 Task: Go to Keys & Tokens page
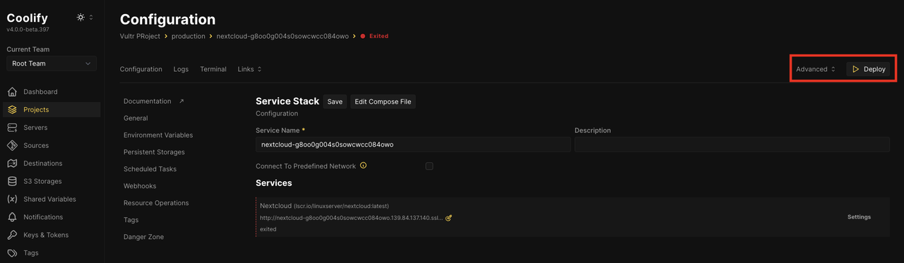(47, 235)
